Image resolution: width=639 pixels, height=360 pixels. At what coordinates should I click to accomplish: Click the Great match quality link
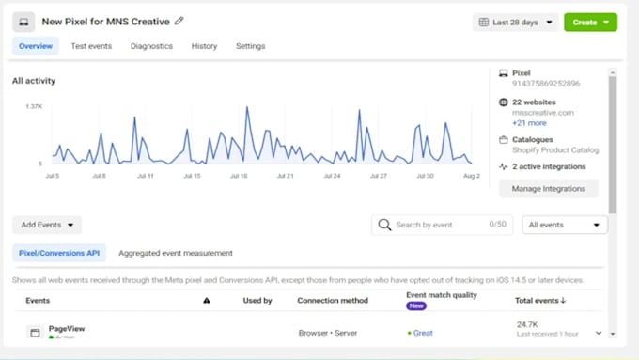(x=423, y=333)
